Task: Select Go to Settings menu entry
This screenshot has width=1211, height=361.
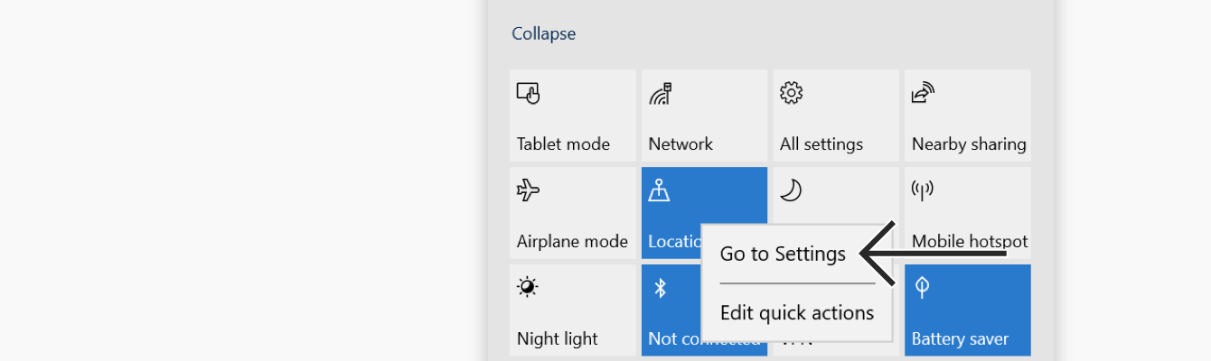Action: click(783, 254)
